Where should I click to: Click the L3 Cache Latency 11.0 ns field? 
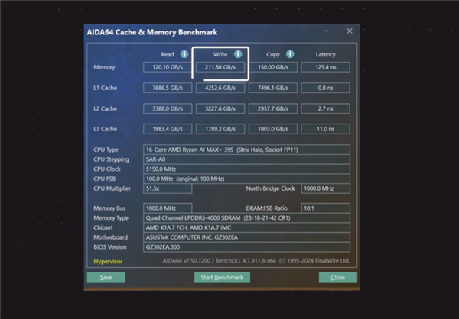pyautogui.click(x=326, y=129)
